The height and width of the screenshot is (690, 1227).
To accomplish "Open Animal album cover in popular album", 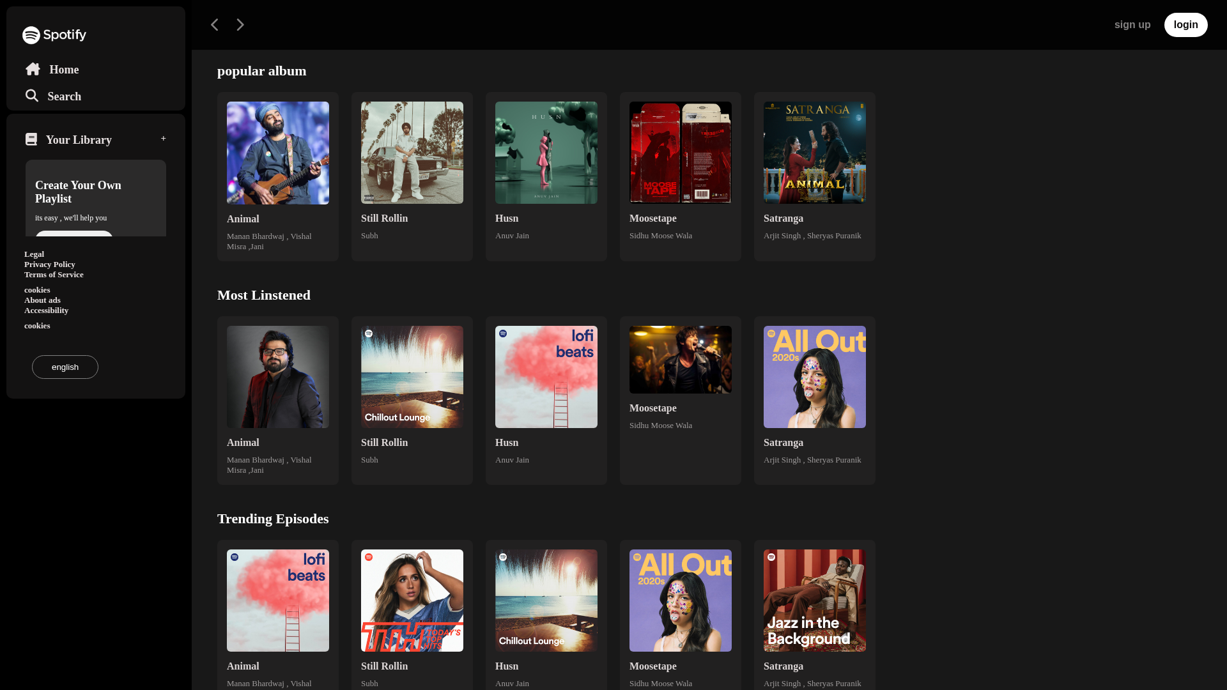I will [x=278, y=153].
